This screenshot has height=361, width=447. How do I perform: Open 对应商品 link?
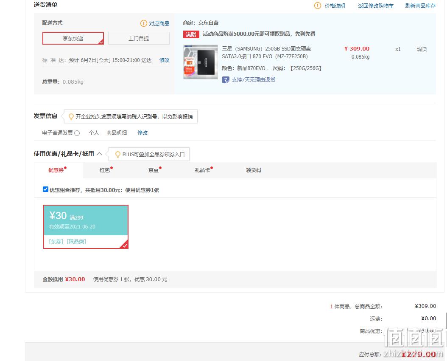pos(159,23)
